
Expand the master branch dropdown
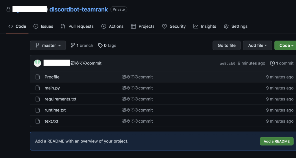[x=48, y=45]
